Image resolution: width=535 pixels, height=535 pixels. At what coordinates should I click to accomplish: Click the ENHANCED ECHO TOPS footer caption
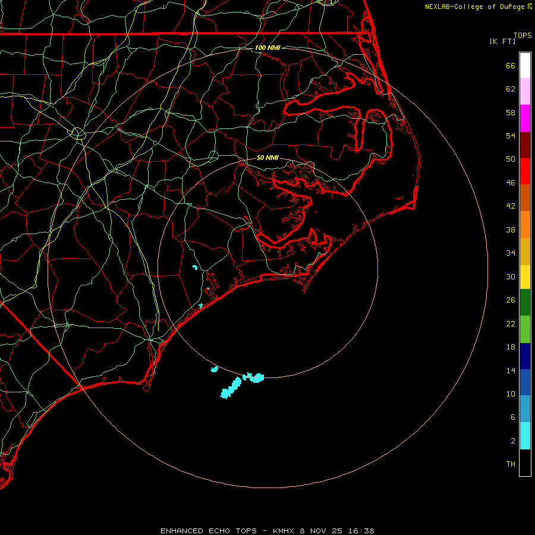click(x=267, y=531)
